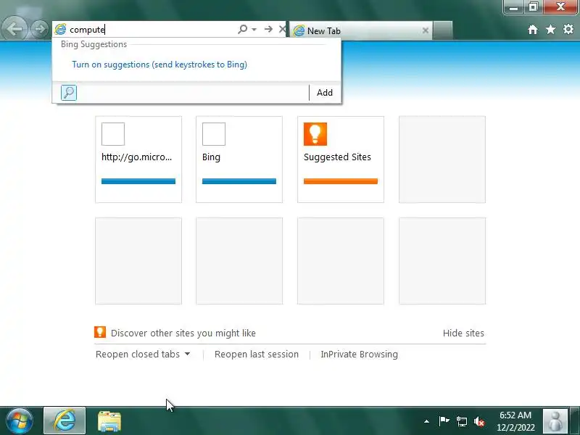580x435 pixels.
Task: Close the New Tab tab
Action: [x=426, y=30]
